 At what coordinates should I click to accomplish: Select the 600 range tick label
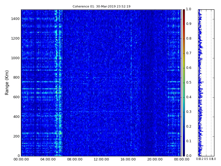pyautogui.click(x=16, y=97)
